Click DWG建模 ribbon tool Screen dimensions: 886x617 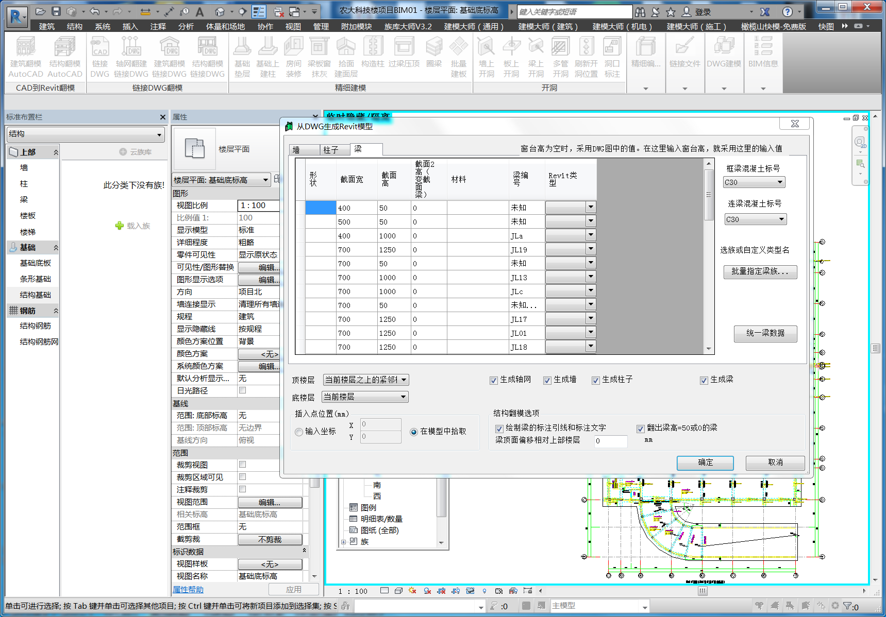[x=724, y=53]
